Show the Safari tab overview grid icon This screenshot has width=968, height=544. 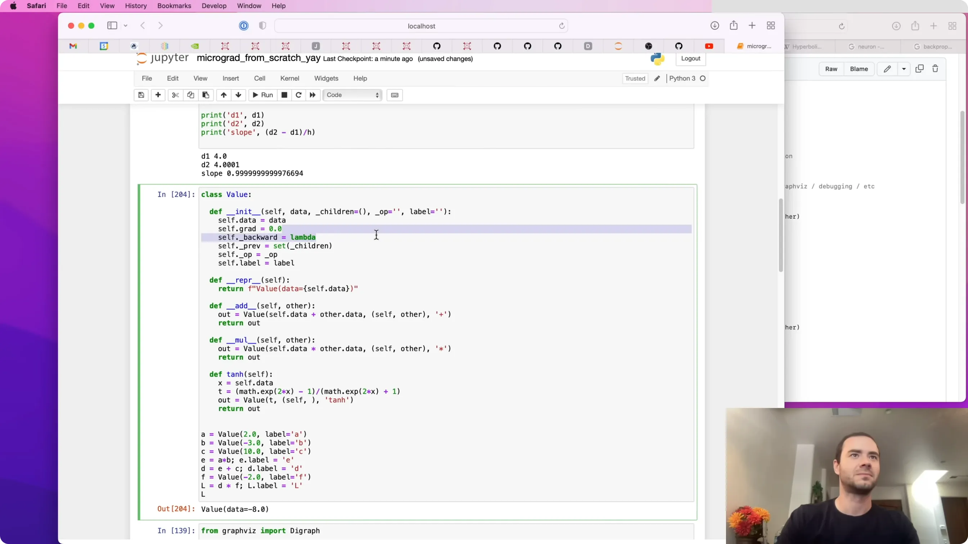coord(771,26)
